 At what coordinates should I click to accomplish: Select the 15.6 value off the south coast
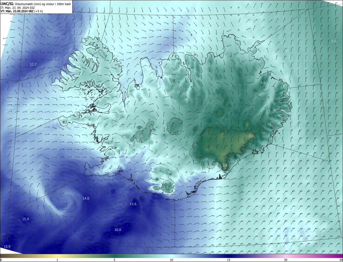[133, 204]
